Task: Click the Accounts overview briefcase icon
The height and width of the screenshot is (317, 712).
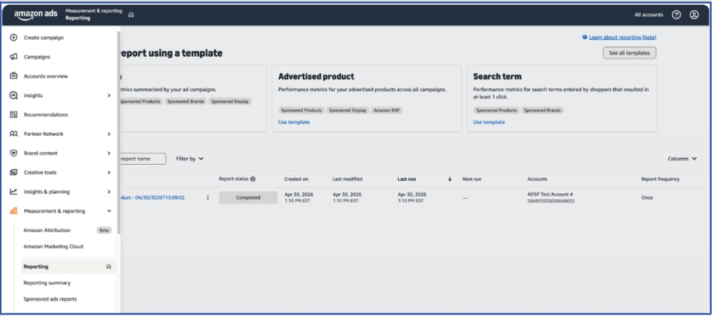Action: coord(14,76)
